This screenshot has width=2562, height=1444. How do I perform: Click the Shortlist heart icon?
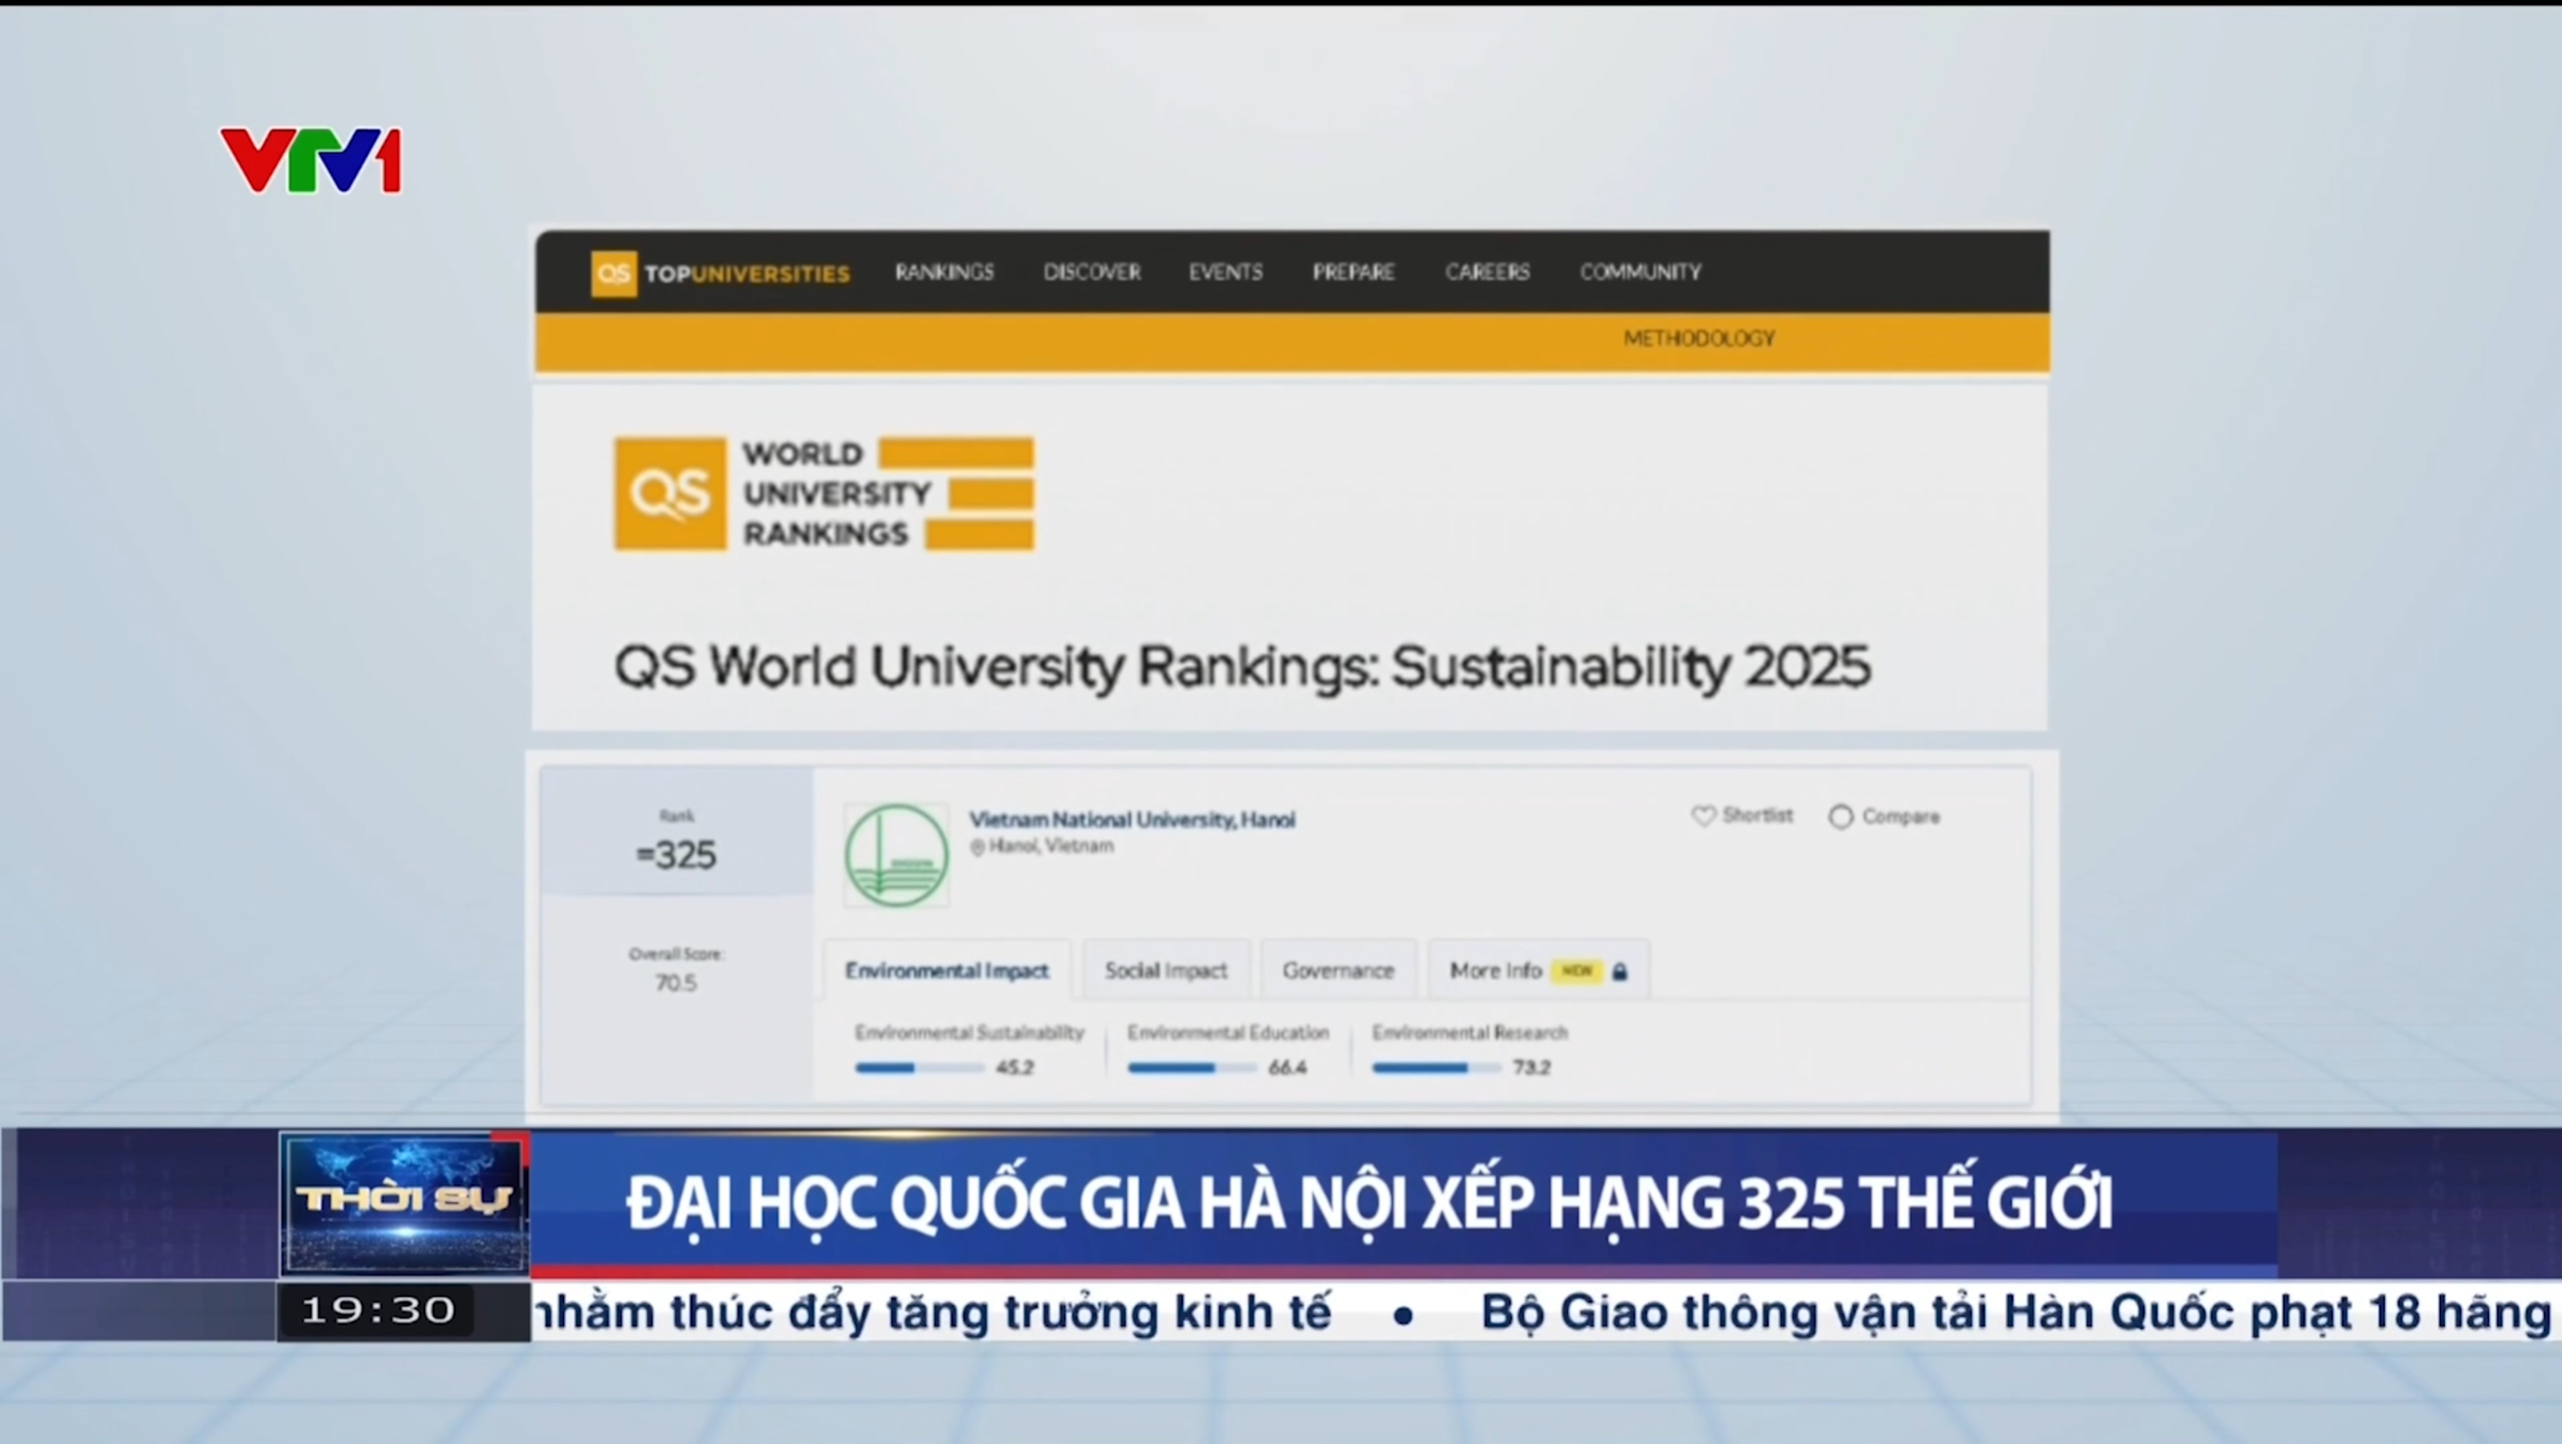(x=1702, y=816)
